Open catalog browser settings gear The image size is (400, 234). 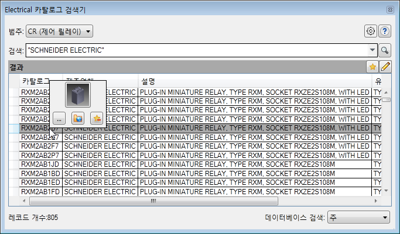click(x=370, y=31)
